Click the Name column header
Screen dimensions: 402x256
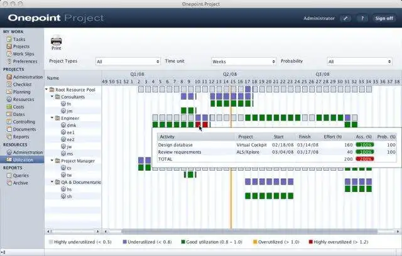point(73,78)
